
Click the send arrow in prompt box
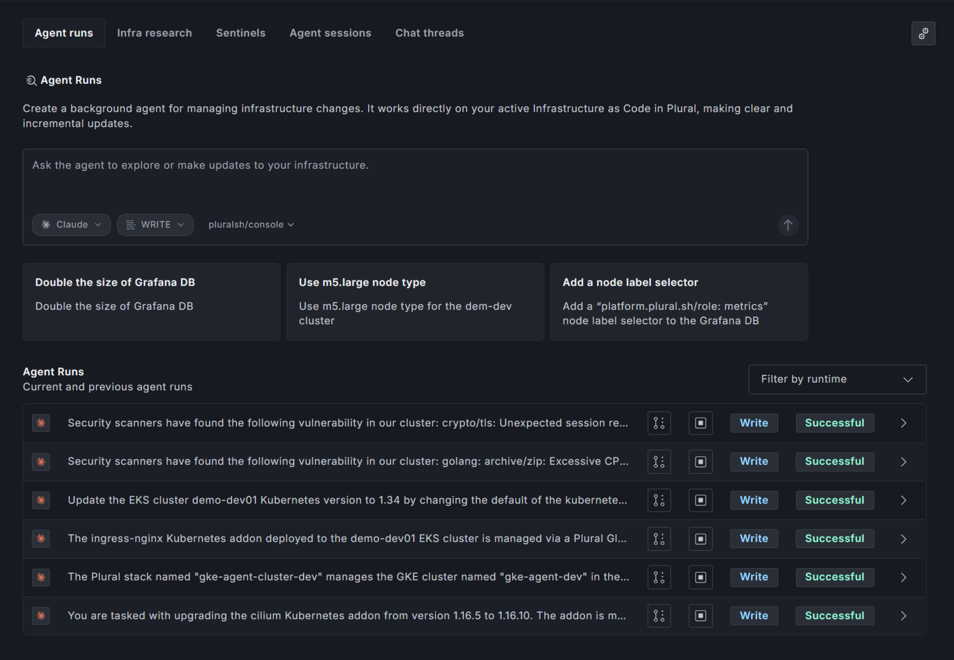coord(788,225)
